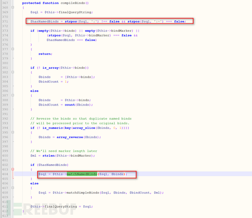Click $hasNamedBinds at start of line 371
252x218 pixels.
coord(45,22)
